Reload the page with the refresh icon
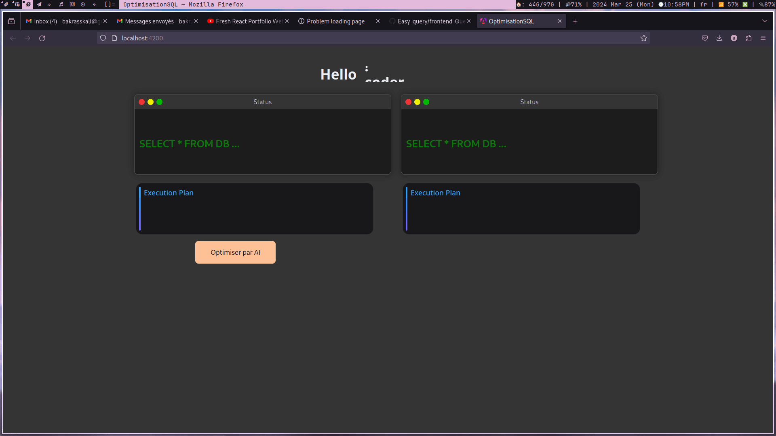This screenshot has width=776, height=436. click(x=42, y=38)
